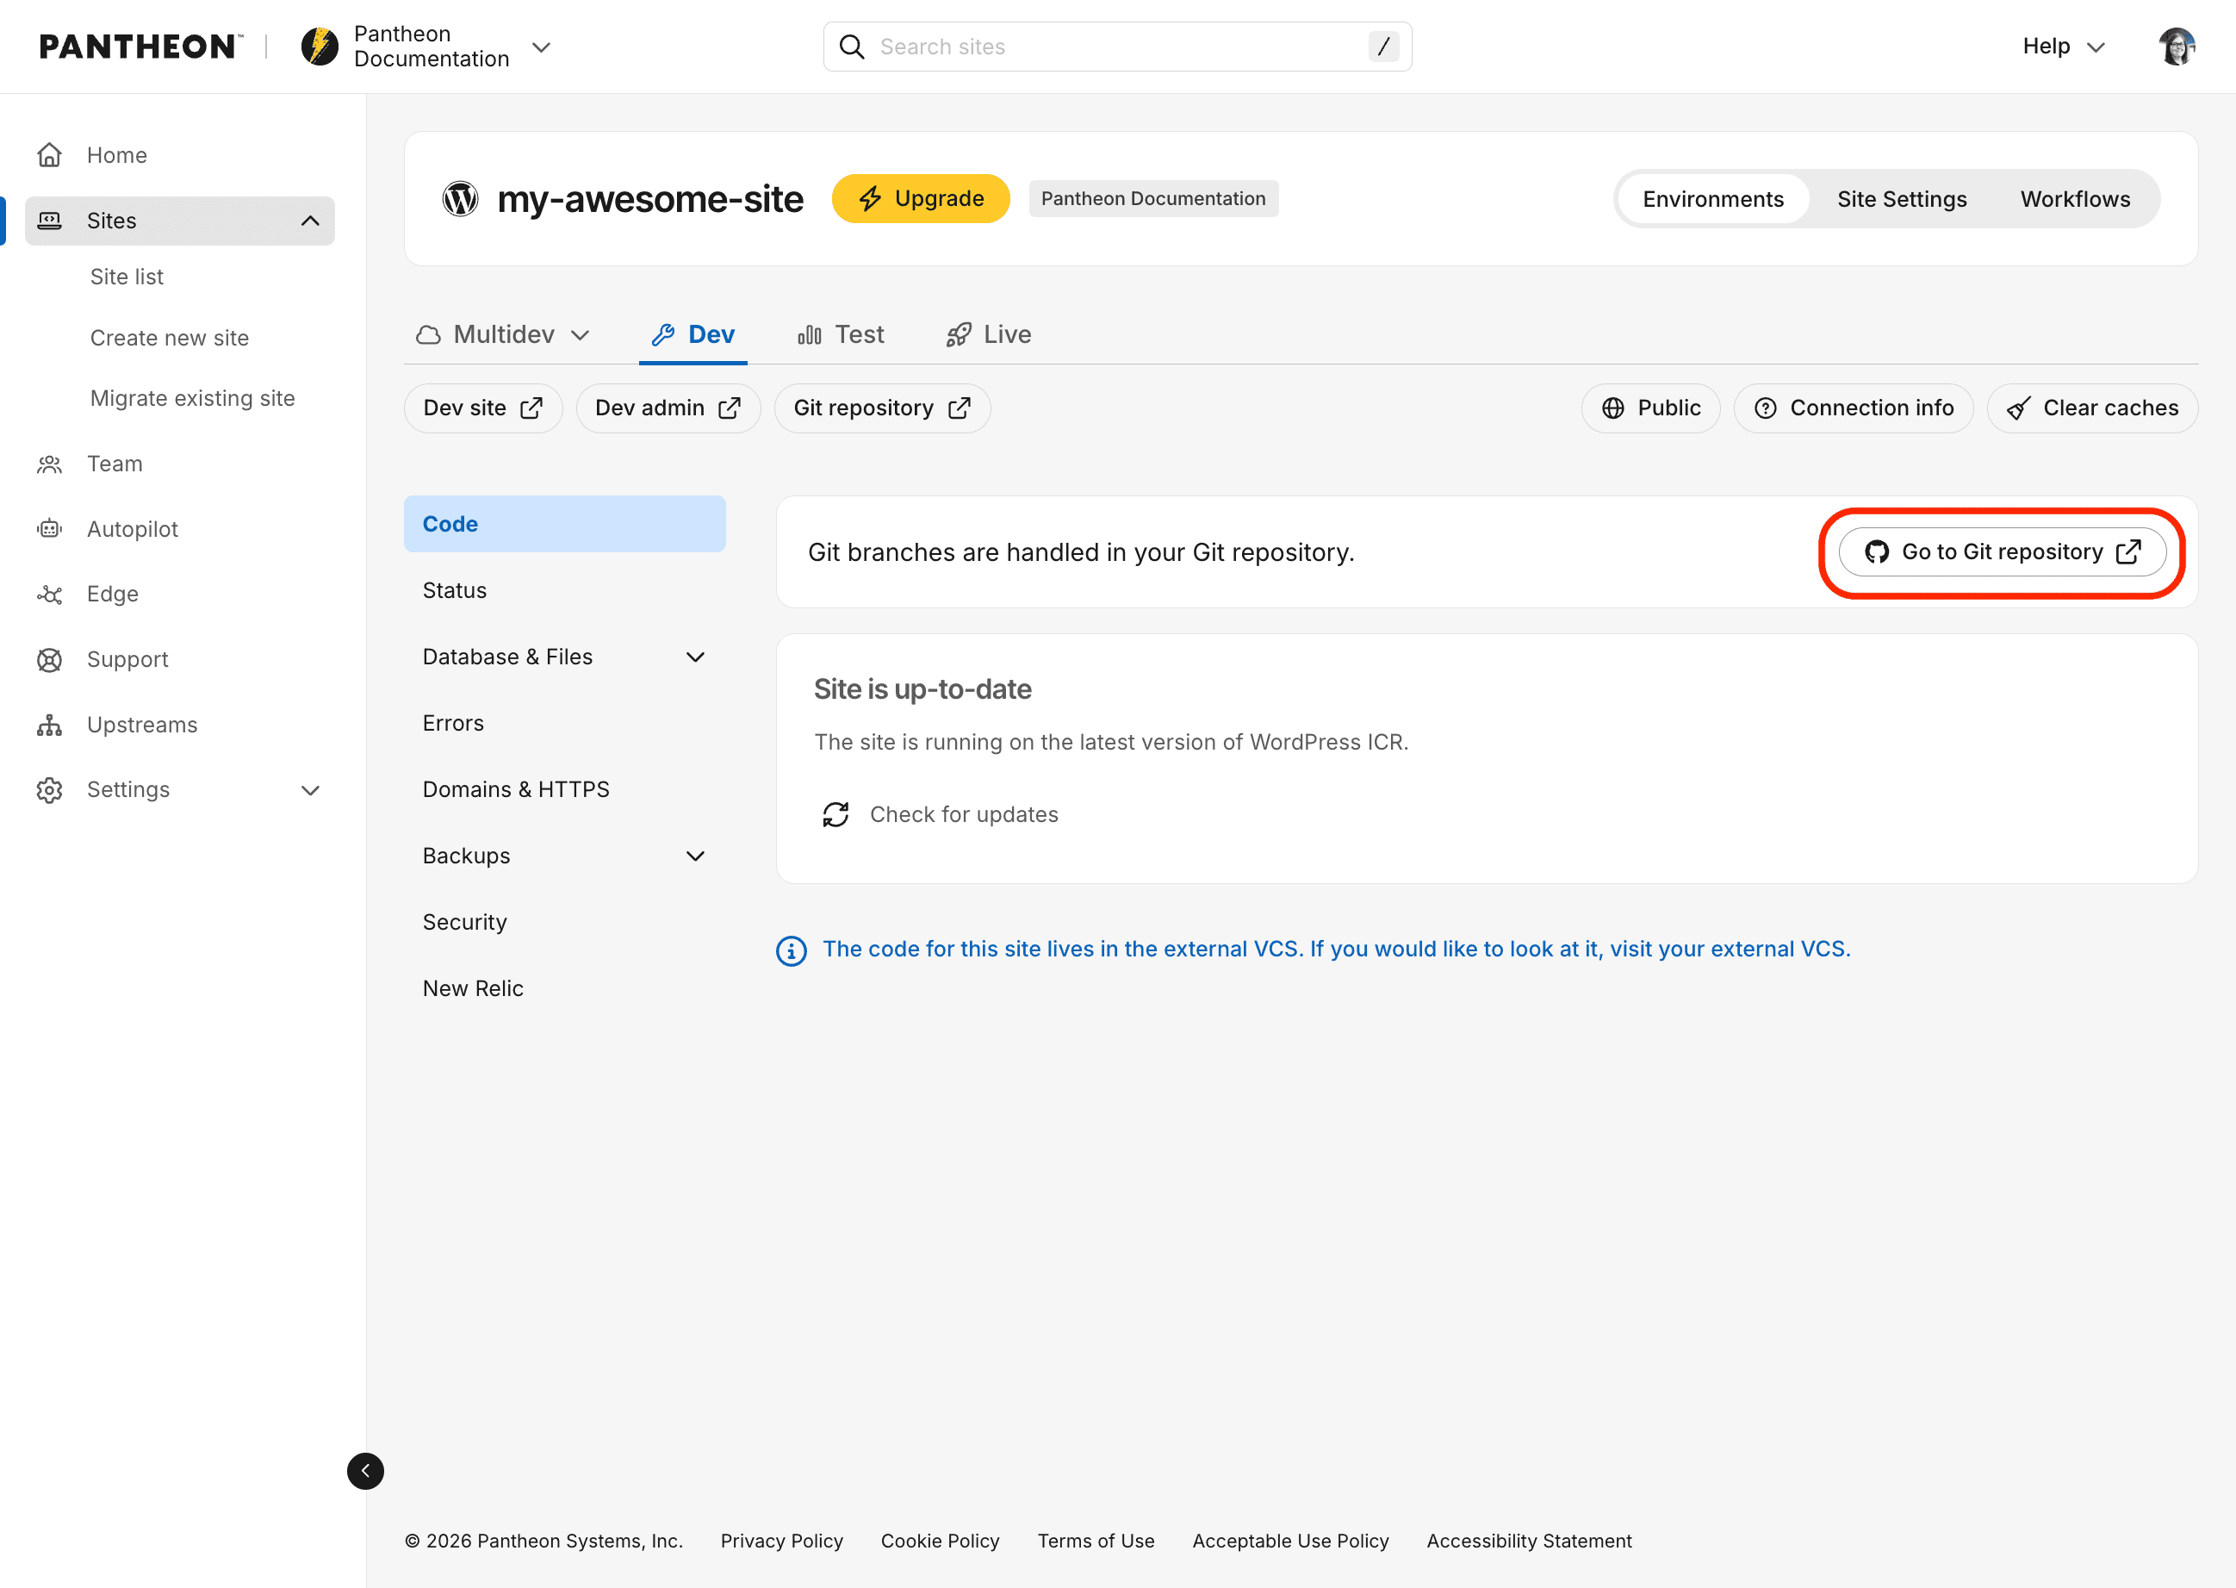Select the Dev environment tab

[x=693, y=335]
